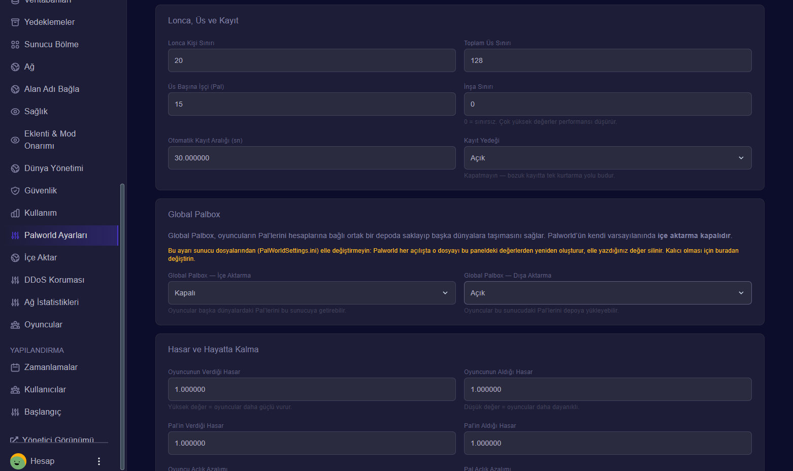Click the sidebar vertical scrollbar

pyautogui.click(x=122, y=326)
